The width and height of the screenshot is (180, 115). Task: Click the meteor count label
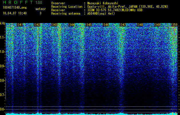(41, 9)
